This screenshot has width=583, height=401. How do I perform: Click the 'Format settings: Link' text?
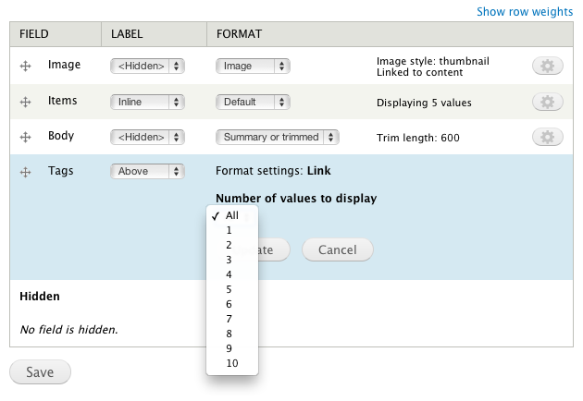click(x=273, y=171)
